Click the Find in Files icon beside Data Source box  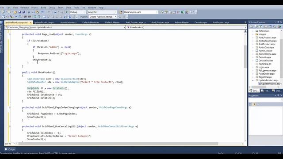click(x=121, y=12)
